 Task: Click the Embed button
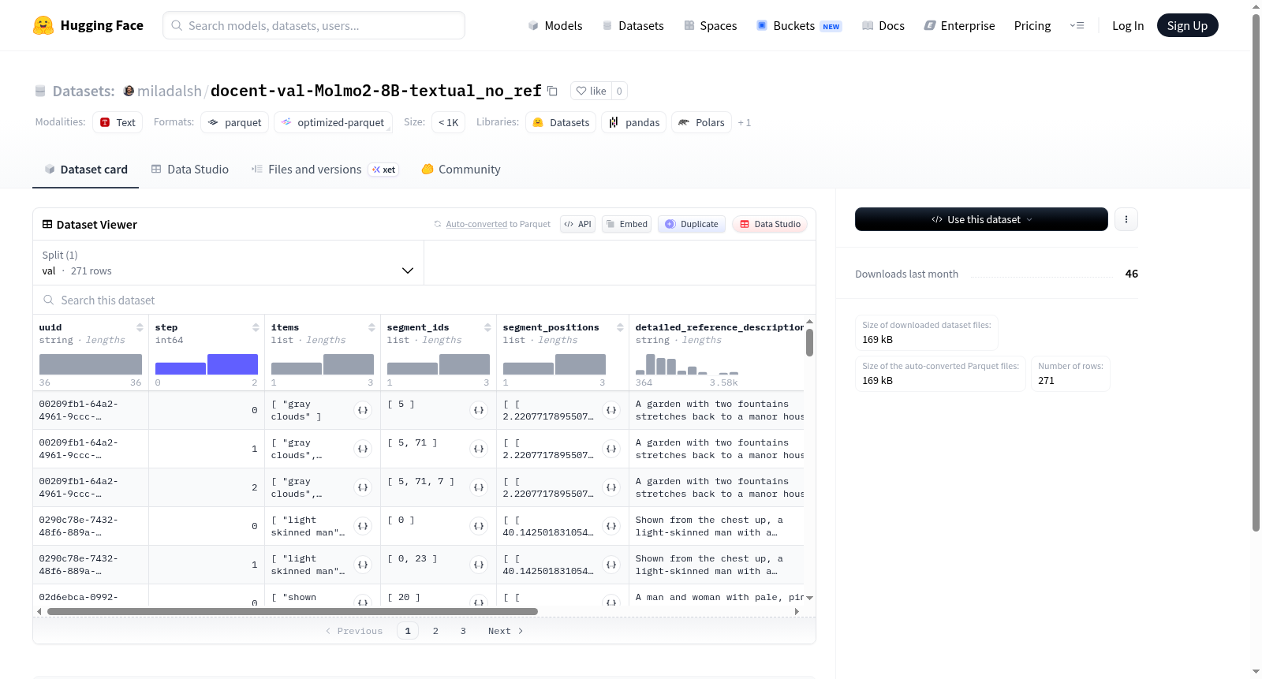pyautogui.click(x=626, y=224)
